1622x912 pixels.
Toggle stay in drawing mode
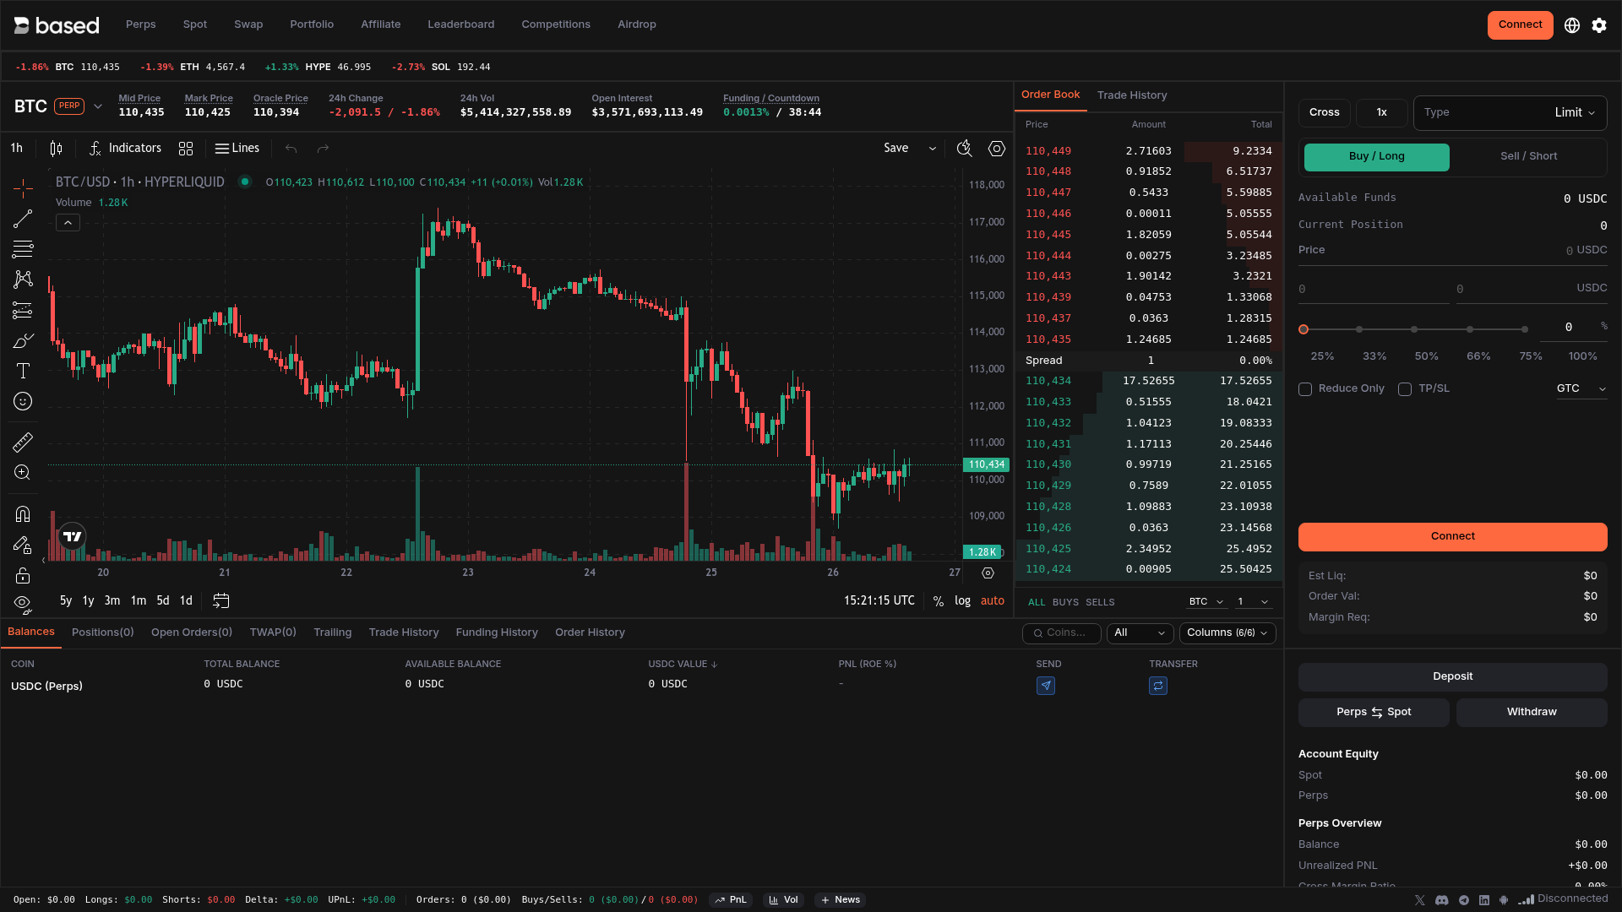(23, 545)
